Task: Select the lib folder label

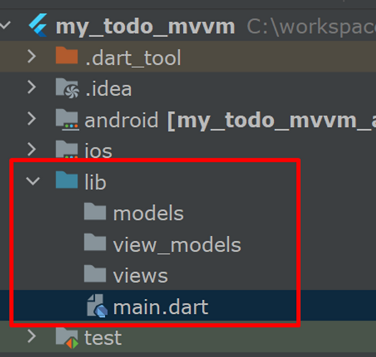Action: click(x=95, y=182)
